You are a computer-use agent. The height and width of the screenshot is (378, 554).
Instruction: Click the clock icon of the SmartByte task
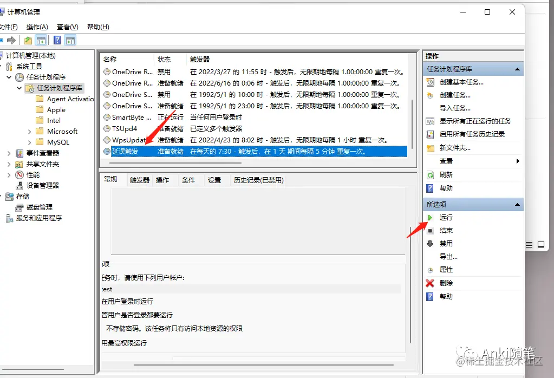107,118
